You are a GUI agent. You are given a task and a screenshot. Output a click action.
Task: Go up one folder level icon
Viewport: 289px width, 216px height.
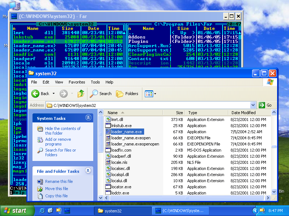(x=81, y=94)
